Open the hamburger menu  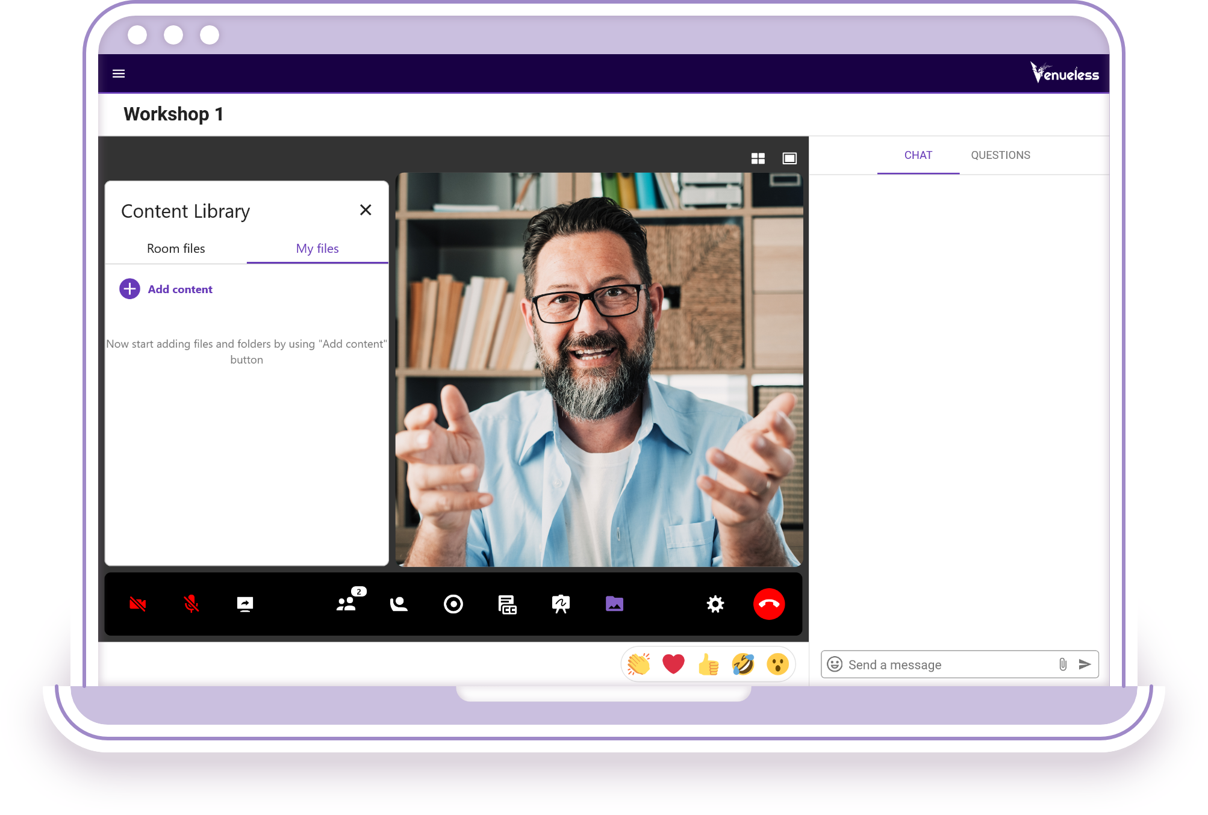(x=119, y=73)
